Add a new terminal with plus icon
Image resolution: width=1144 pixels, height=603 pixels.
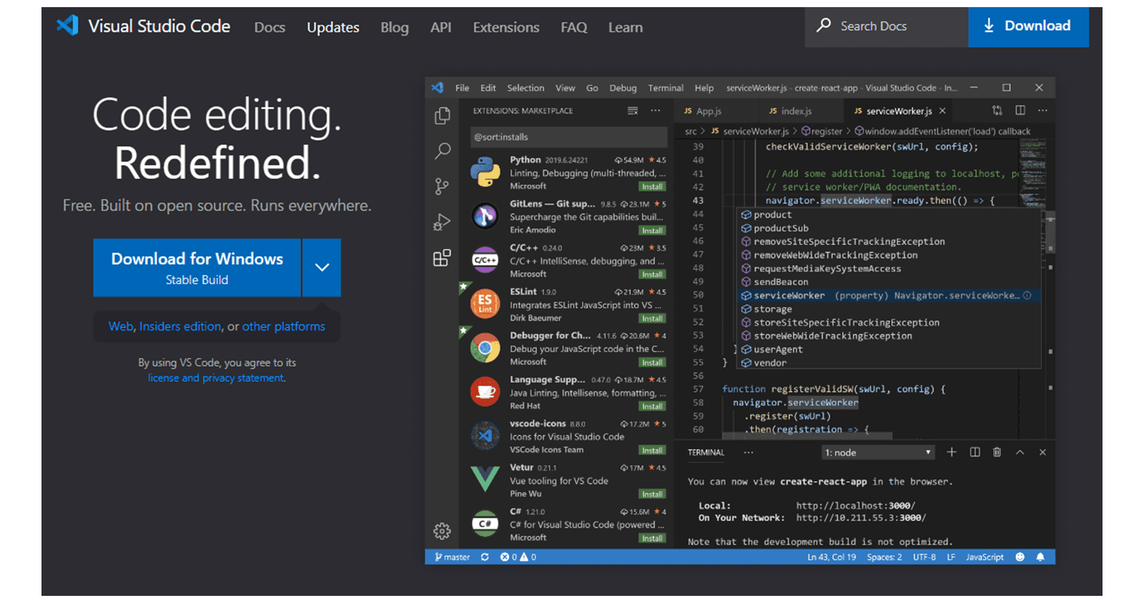click(952, 452)
